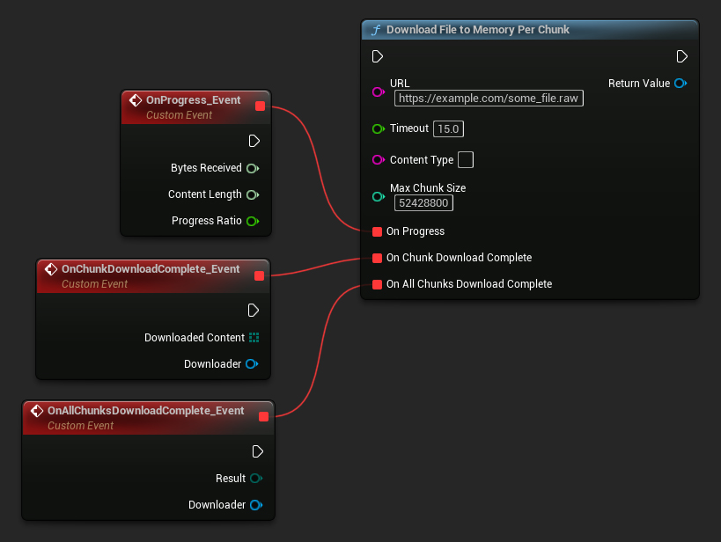
Task: Click the On Progress delegate pin
Action: 378,231
